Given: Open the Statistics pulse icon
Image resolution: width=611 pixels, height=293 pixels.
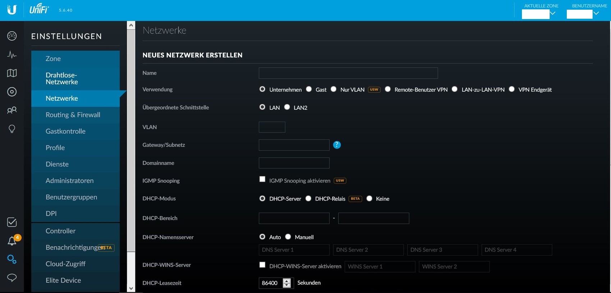Looking at the screenshot, I should pyautogui.click(x=12, y=55).
